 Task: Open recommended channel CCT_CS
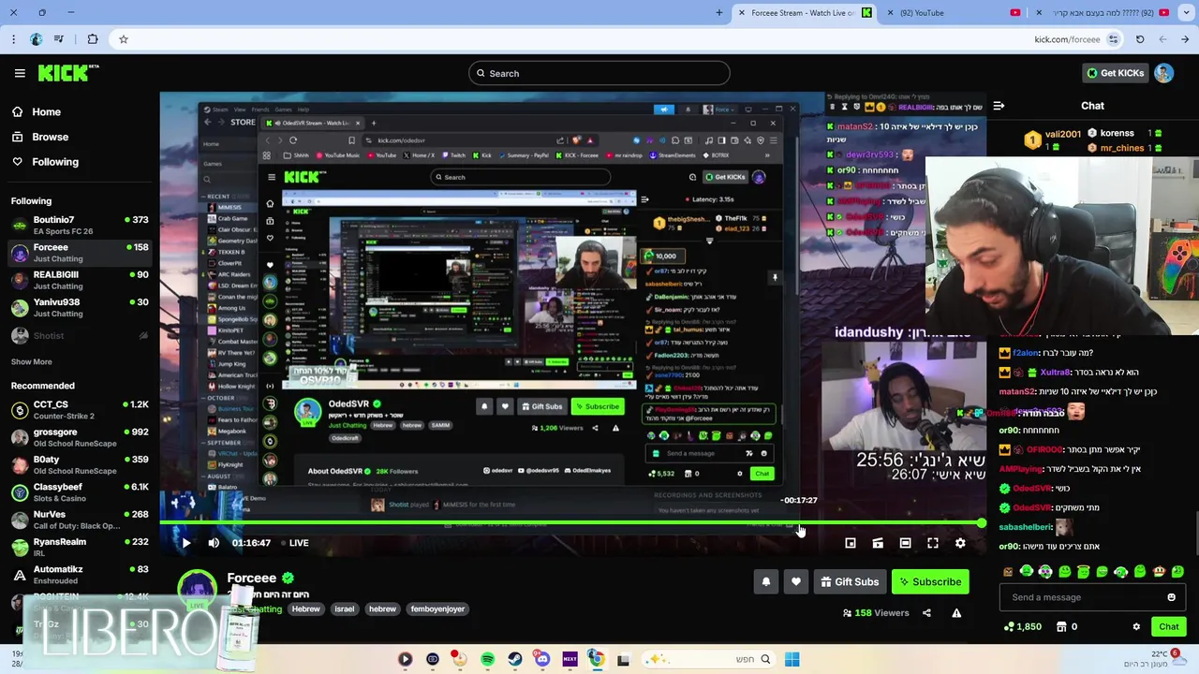[80, 410]
